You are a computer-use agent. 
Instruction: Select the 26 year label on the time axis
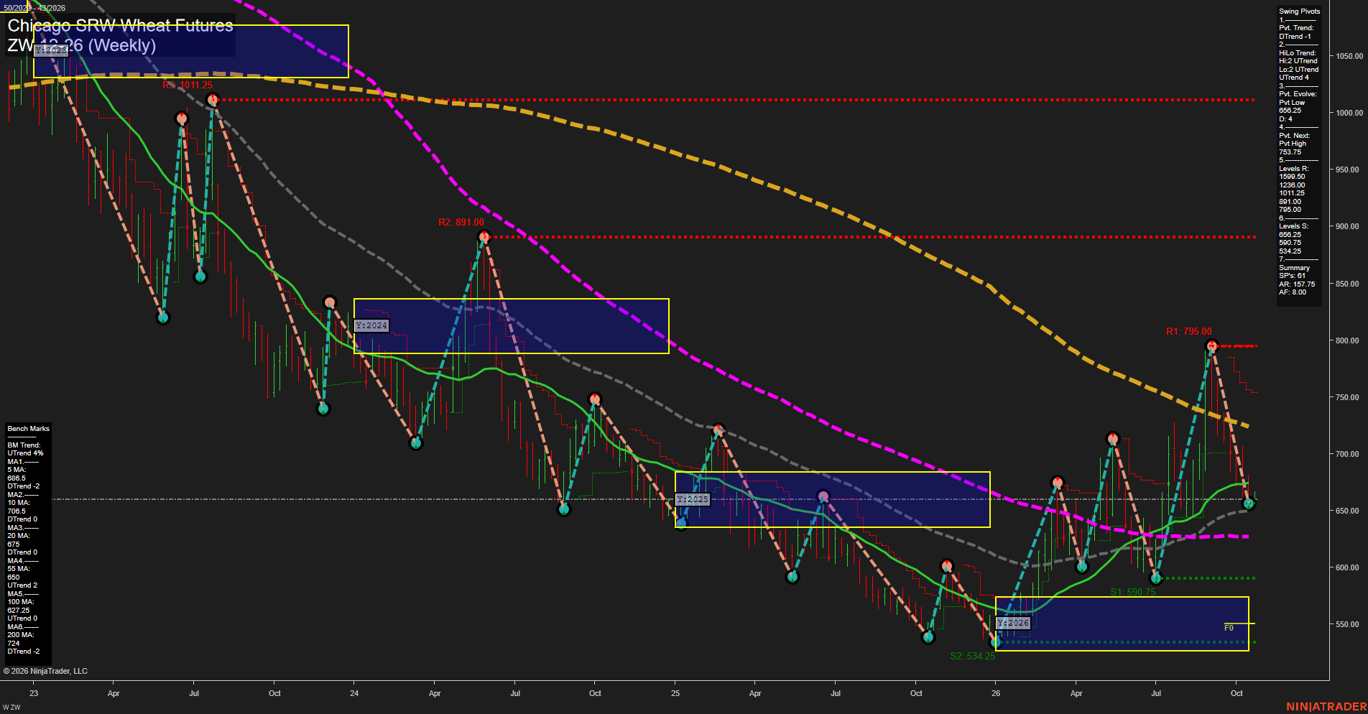(996, 693)
